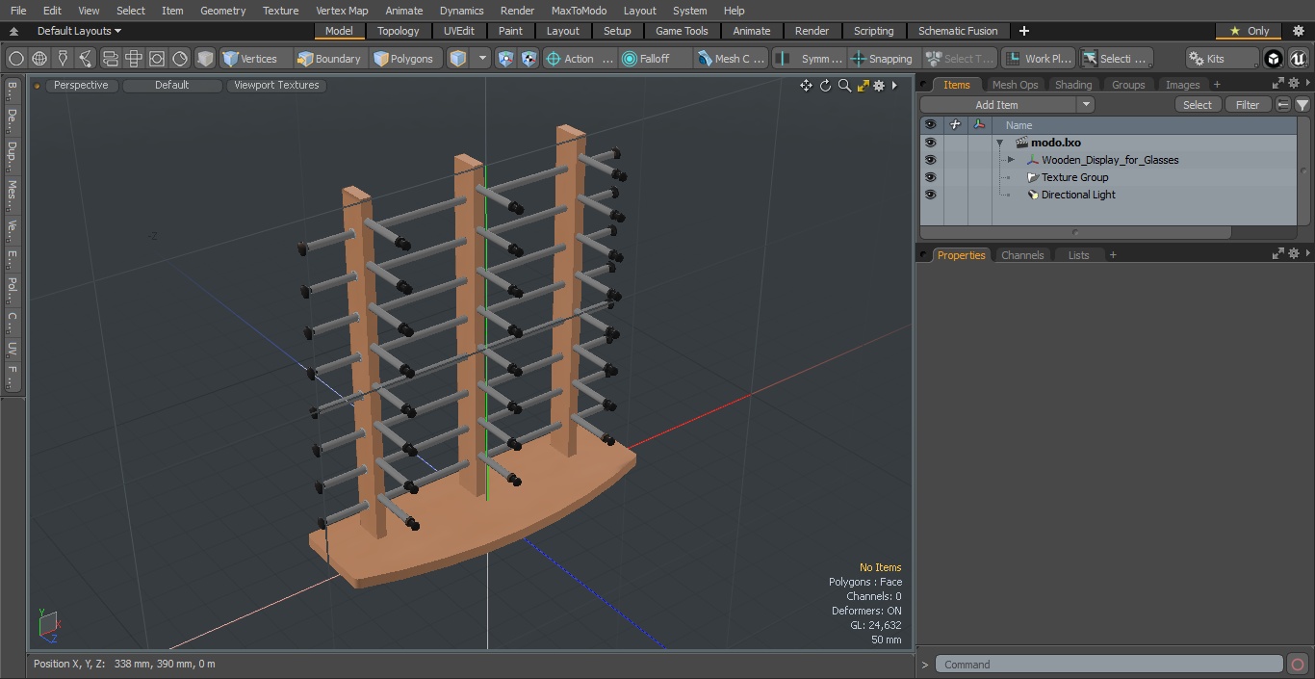
Task: Open the Default viewport style dropdown
Action: [x=172, y=86]
